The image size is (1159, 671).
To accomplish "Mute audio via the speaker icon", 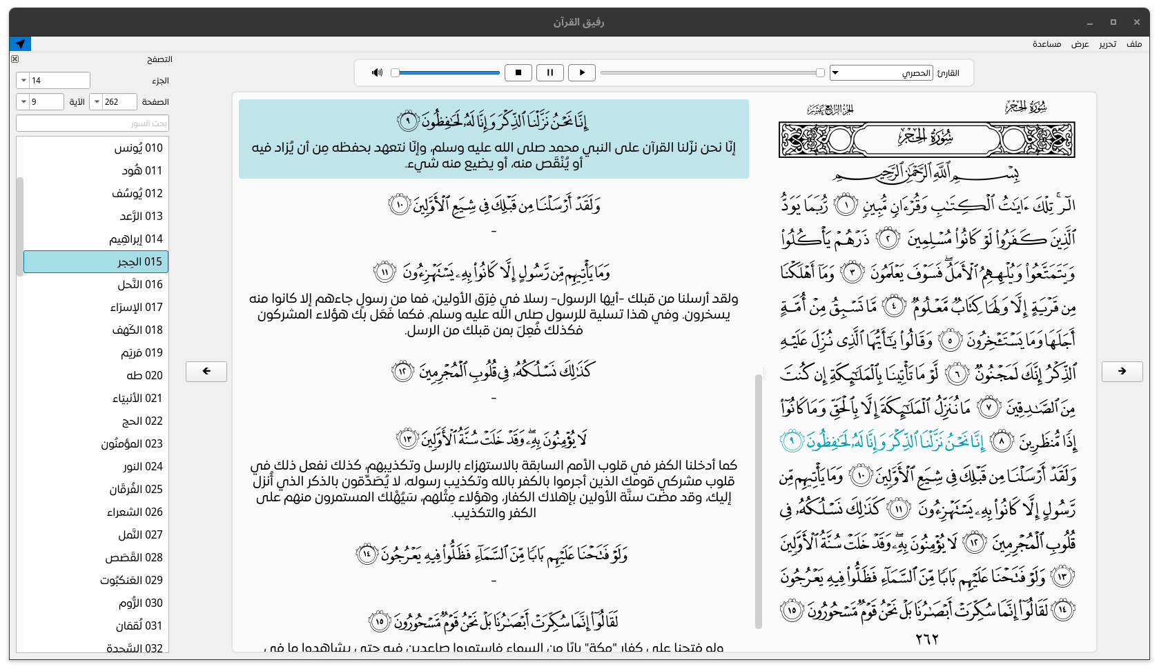I will [377, 72].
